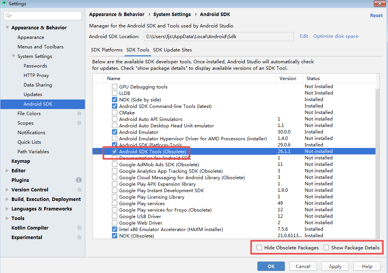Viewport: 388px width, 273px height.
Task: Expand the Version Control section
Action: 7,190
